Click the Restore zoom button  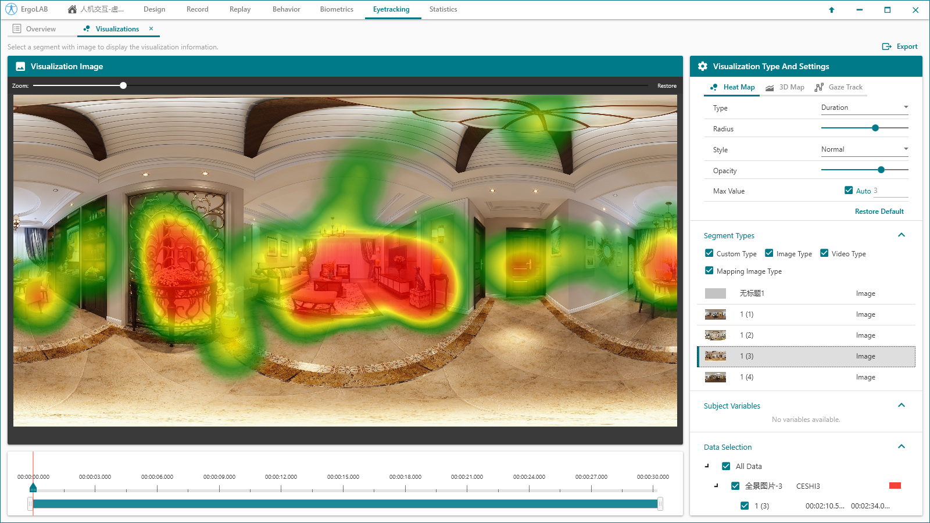pos(667,86)
